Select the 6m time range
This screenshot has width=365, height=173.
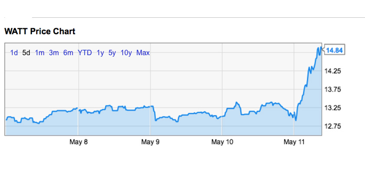pyautogui.click(x=68, y=53)
